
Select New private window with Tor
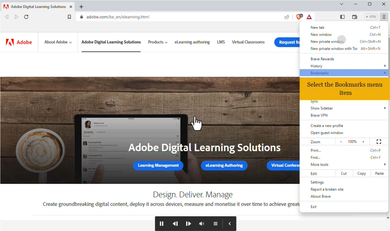pos(344,49)
